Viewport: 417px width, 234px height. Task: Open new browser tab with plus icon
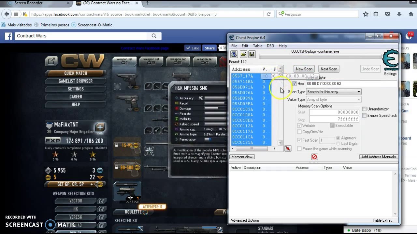coord(147,3)
